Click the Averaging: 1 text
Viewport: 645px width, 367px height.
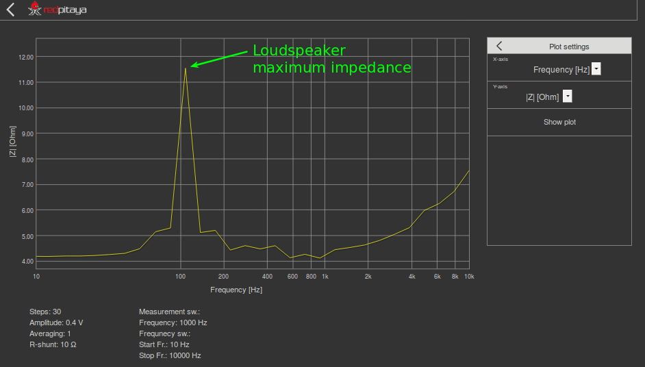coord(50,333)
